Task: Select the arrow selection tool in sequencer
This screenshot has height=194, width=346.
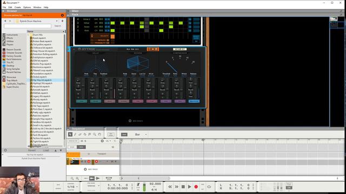Action: (70, 134)
